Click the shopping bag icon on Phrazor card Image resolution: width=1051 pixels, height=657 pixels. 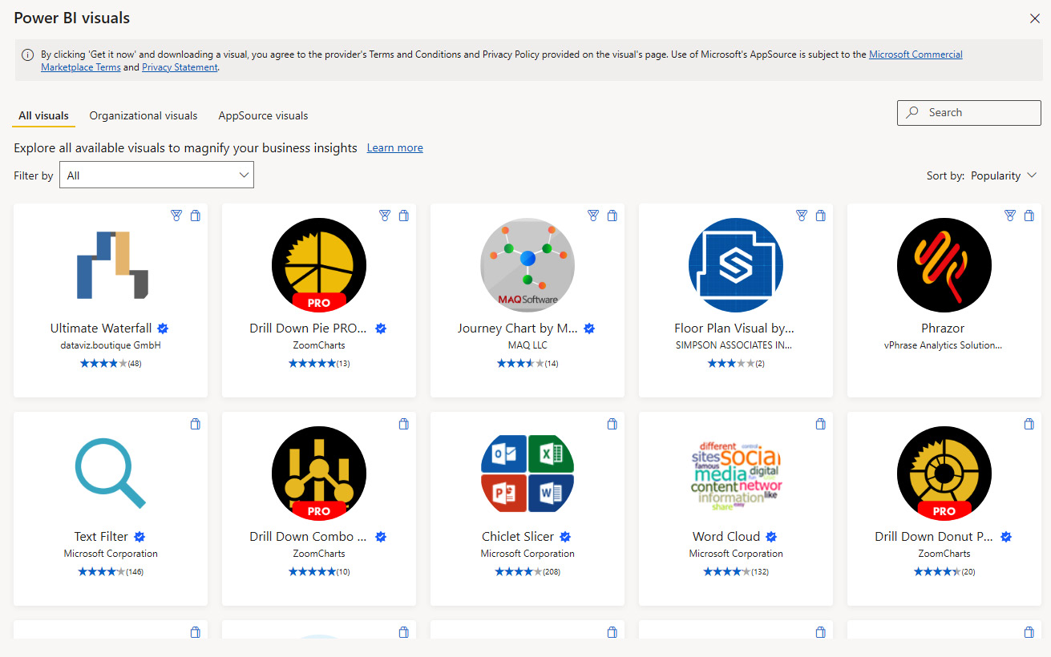(1029, 216)
